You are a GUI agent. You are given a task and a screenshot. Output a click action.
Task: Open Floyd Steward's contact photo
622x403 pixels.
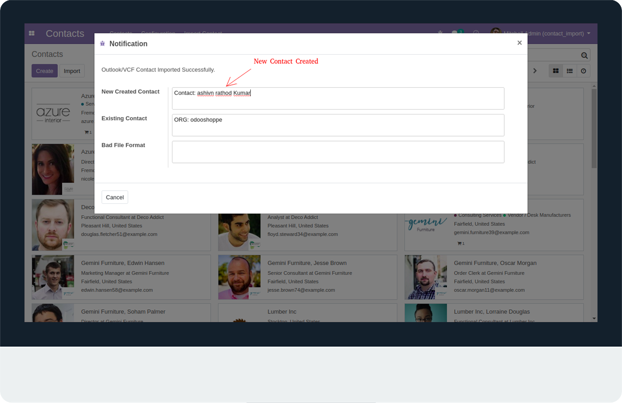pyautogui.click(x=239, y=232)
